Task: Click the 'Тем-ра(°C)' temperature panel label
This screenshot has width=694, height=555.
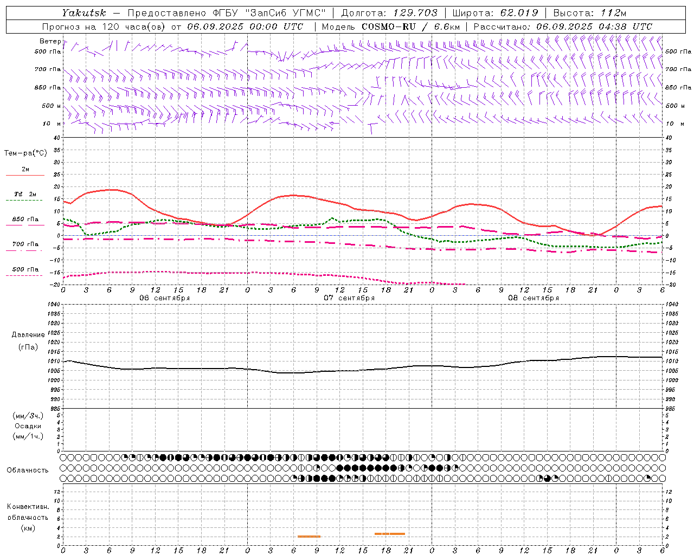Action: (x=25, y=153)
